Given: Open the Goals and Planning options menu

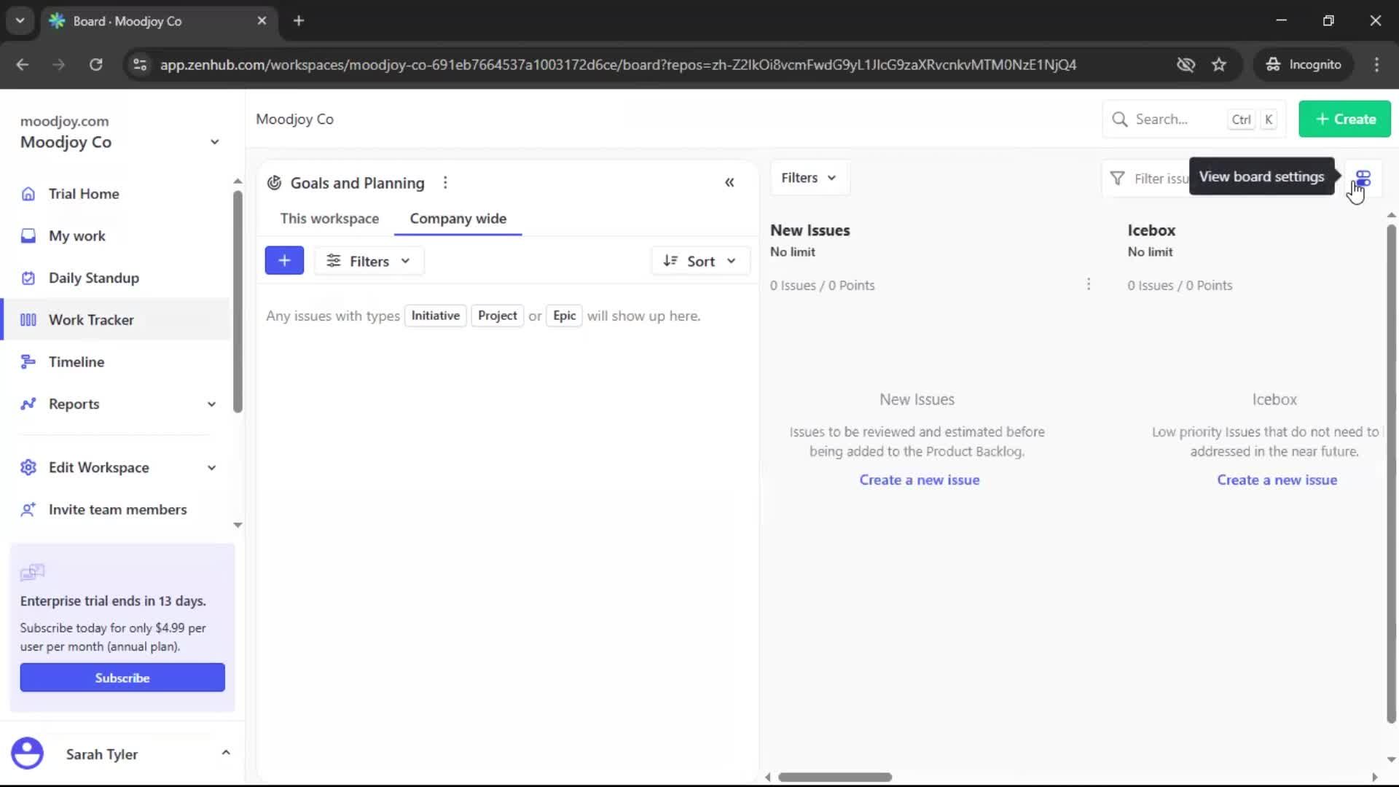Looking at the screenshot, I should point(445,182).
